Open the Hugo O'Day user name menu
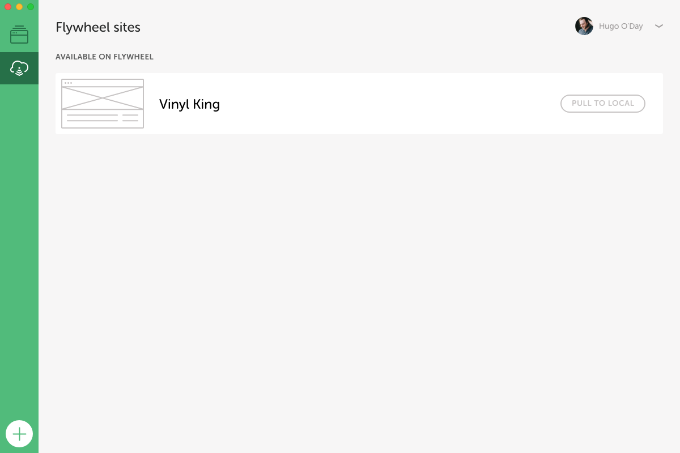This screenshot has height=453, width=680. pyautogui.click(x=620, y=26)
